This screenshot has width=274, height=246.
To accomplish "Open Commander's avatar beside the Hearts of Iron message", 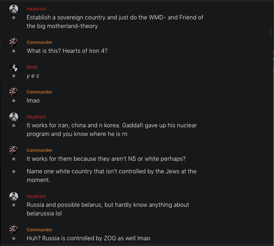I will coord(14,42).
